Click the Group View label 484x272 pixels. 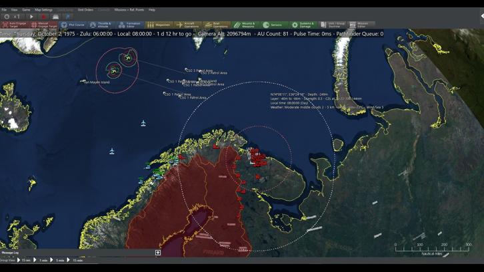pyautogui.click(x=8, y=260)
